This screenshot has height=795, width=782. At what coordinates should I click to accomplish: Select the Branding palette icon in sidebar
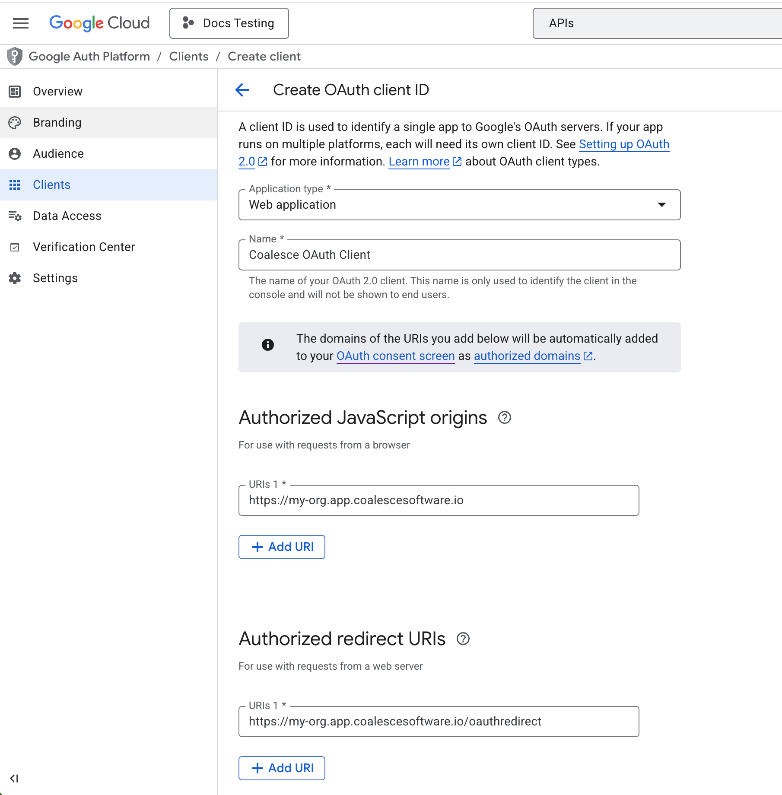click(15, 123)
